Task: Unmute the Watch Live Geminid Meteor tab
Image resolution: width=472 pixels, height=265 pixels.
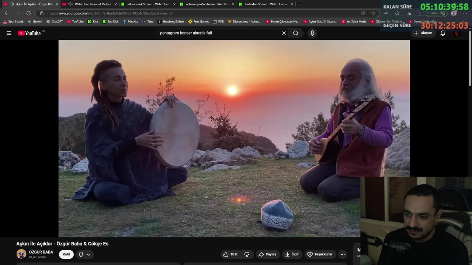Action: pyautogui.click(x=70, y=4)
